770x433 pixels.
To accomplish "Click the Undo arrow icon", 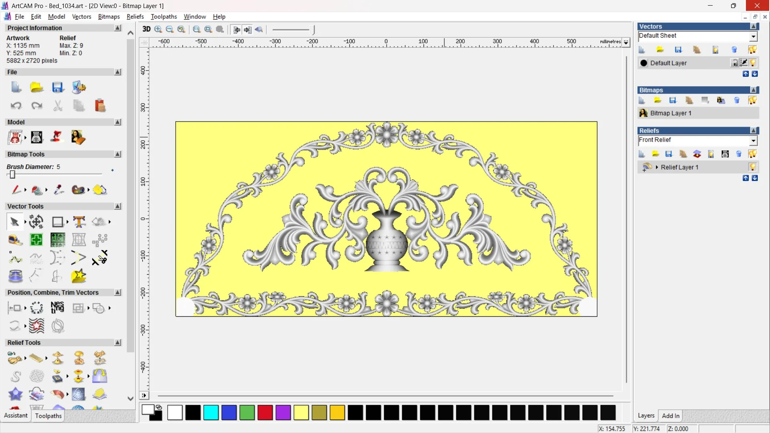I will tap(16, 106).
